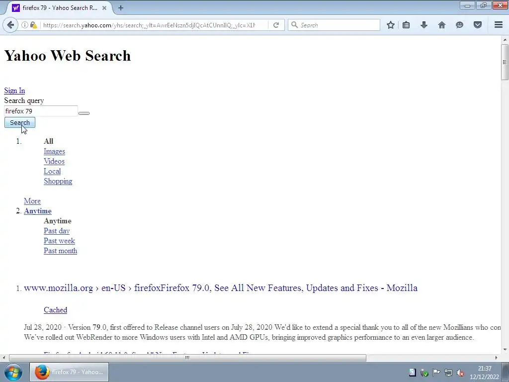Screen dimensions: 509x382
Task: Open the taskbar clock showing 21:37
Action: click(484, 373)
